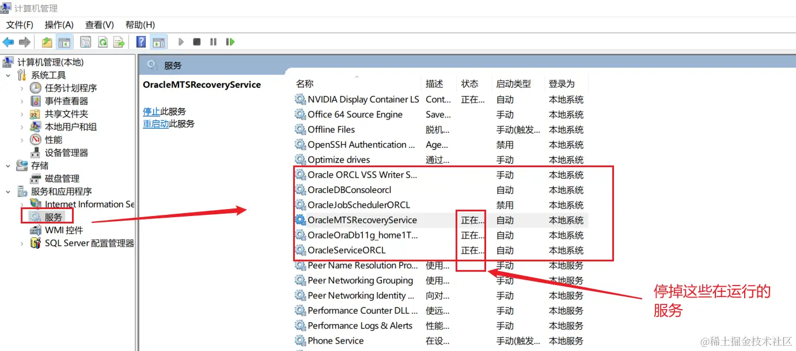The image size is (796, 351).
Task: Click the gear icon of NVIDIA Display Container LS
Action: (300, 99)
